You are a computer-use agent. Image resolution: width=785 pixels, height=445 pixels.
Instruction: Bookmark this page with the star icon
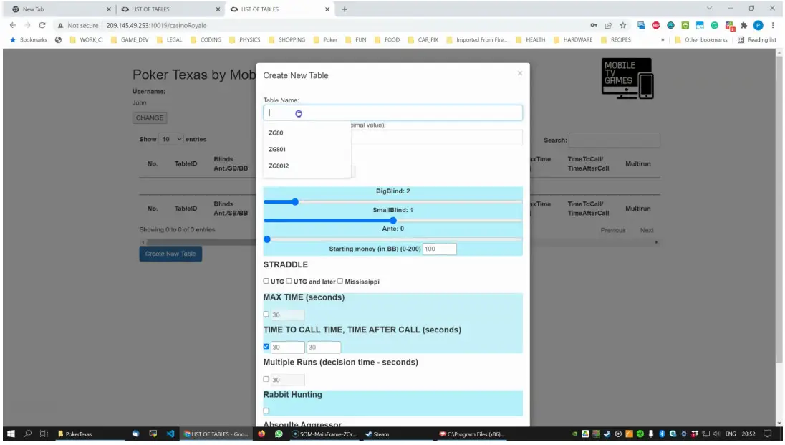tap(622, 25)
